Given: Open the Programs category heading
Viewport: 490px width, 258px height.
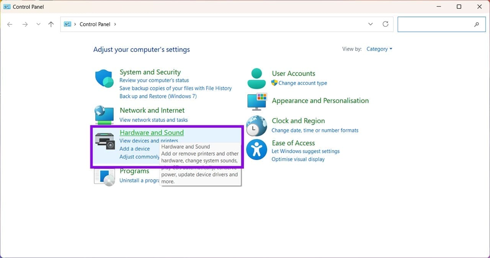Looking at the screenshot, I should (x=134, y=171).
